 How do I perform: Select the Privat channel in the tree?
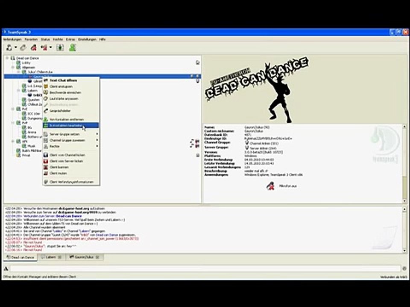point(26,155)
